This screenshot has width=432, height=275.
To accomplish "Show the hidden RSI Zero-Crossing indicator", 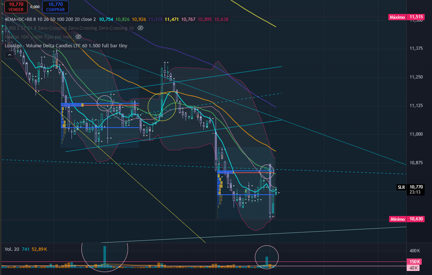I will tap(140, 28).
